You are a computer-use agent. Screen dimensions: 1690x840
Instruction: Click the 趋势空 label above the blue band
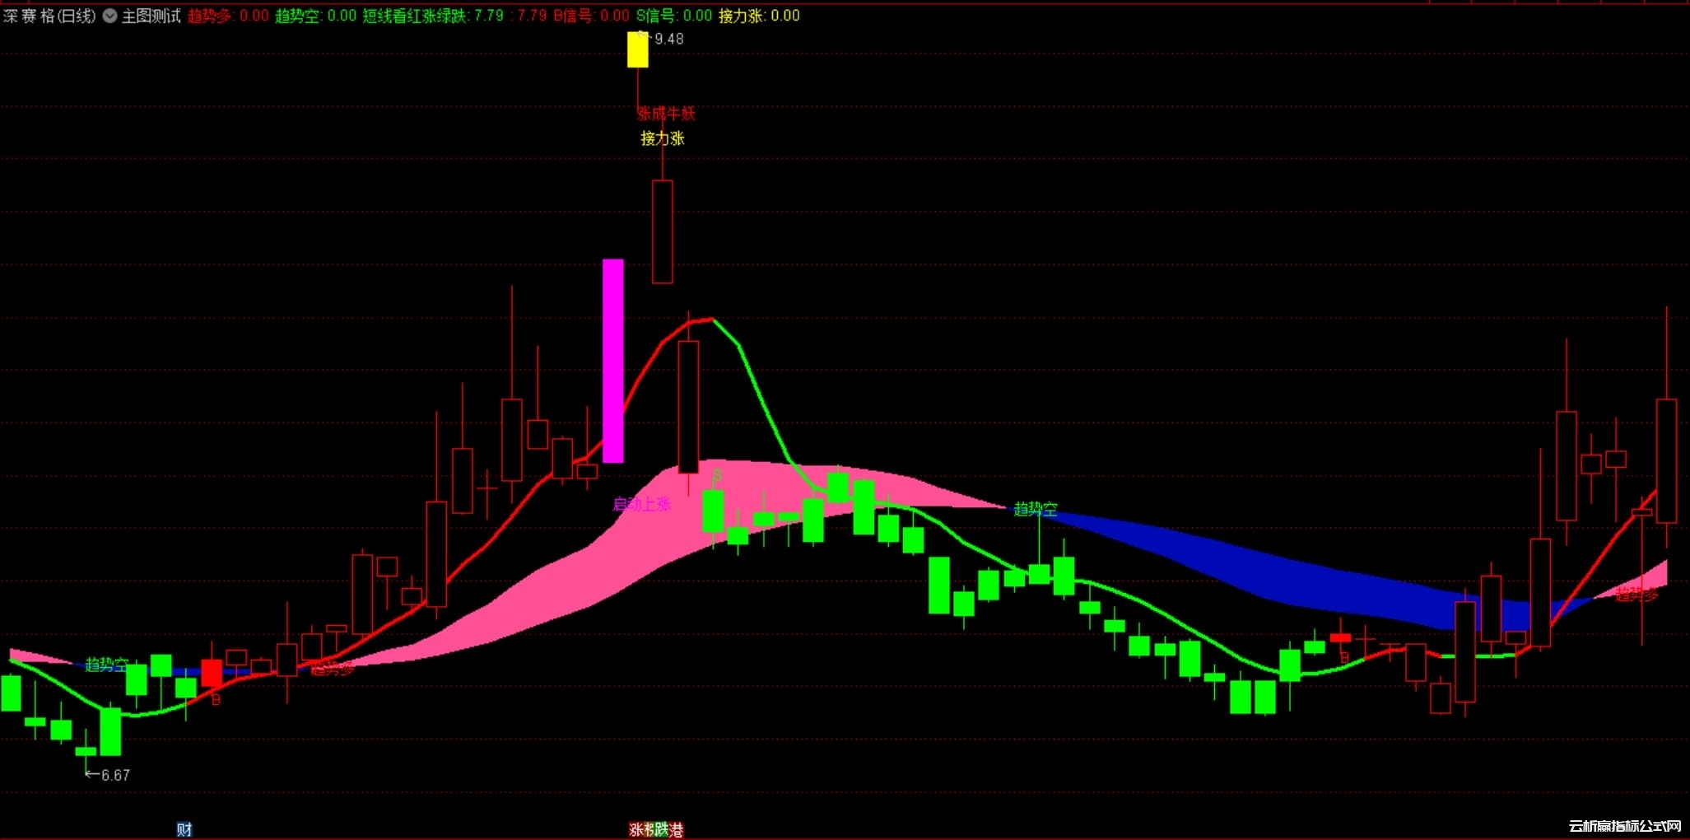[x=1036, y=509]
